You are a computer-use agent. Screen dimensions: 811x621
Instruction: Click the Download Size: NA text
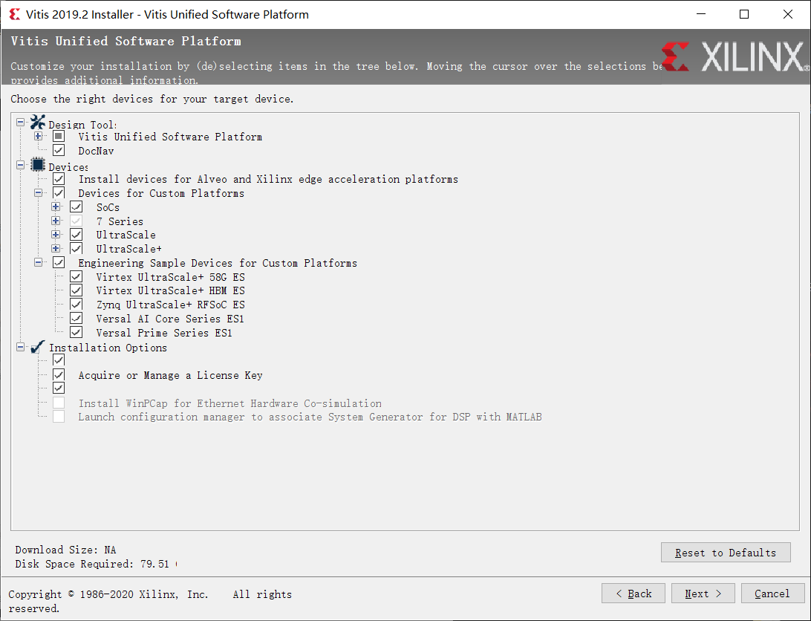tap(65, 550)
